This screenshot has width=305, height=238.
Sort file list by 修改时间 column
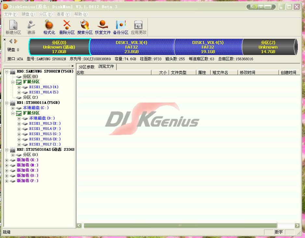tap(258, 73)
